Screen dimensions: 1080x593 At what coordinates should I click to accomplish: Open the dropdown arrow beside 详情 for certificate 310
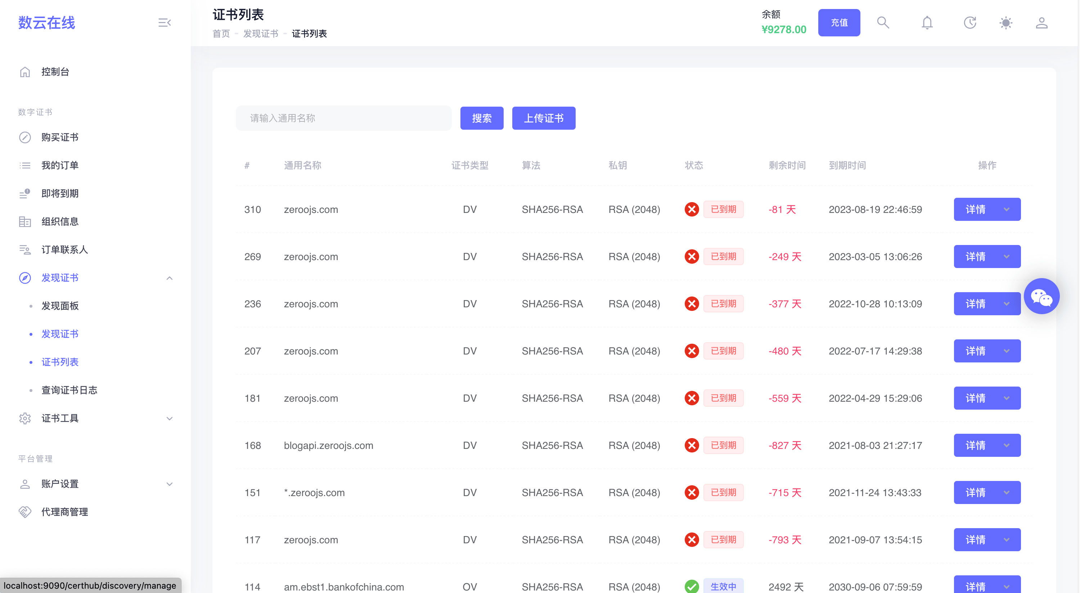click(1007, 209)
